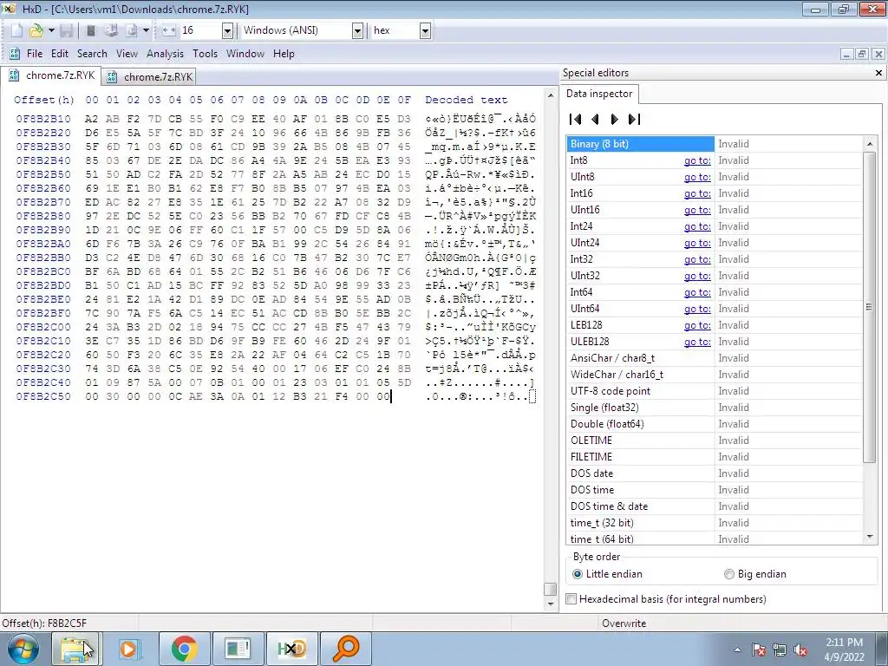Open the bytes per row dropdown showing 16

pos(227,30)
